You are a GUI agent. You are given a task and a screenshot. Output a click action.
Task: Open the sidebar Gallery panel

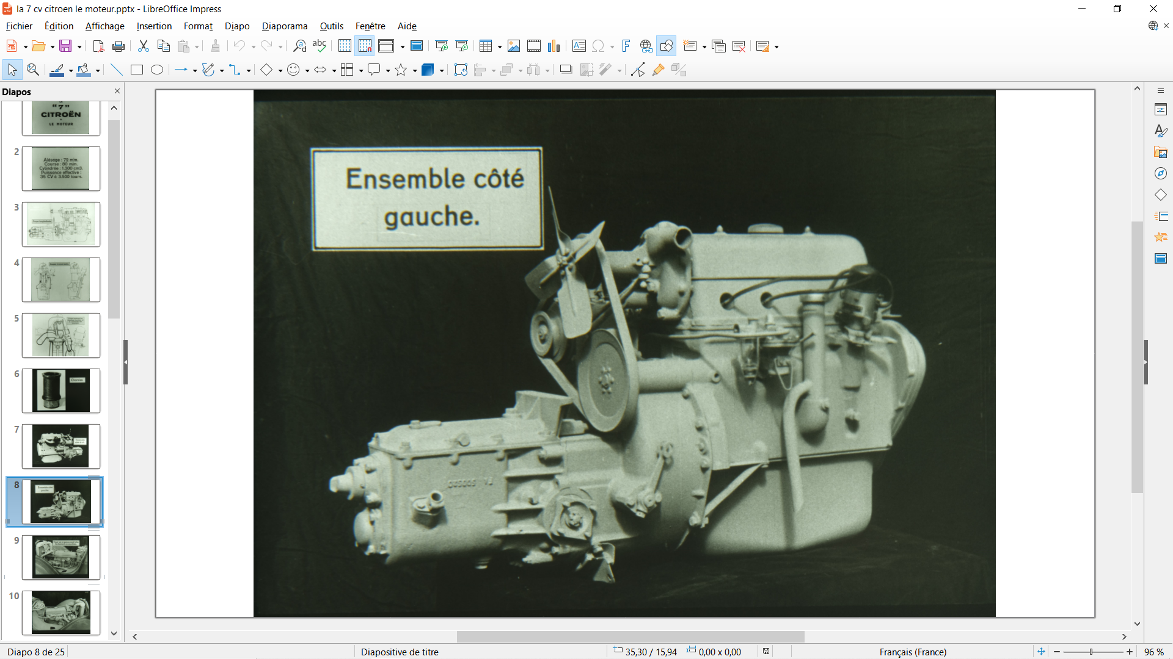pyautogui.click(x=1161, y=153)
